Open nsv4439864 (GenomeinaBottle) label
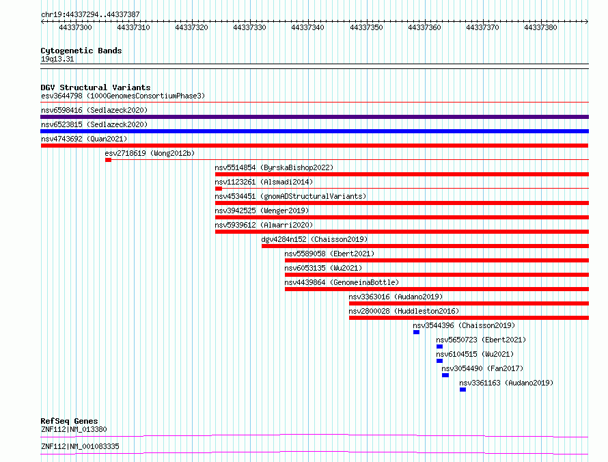Viewport: 608px width, 462px height. click(x=342, y=282)
